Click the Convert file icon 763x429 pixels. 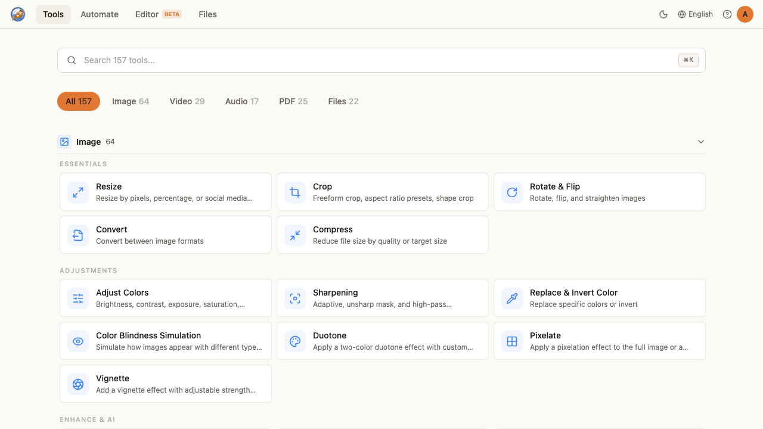coord(78,235)
